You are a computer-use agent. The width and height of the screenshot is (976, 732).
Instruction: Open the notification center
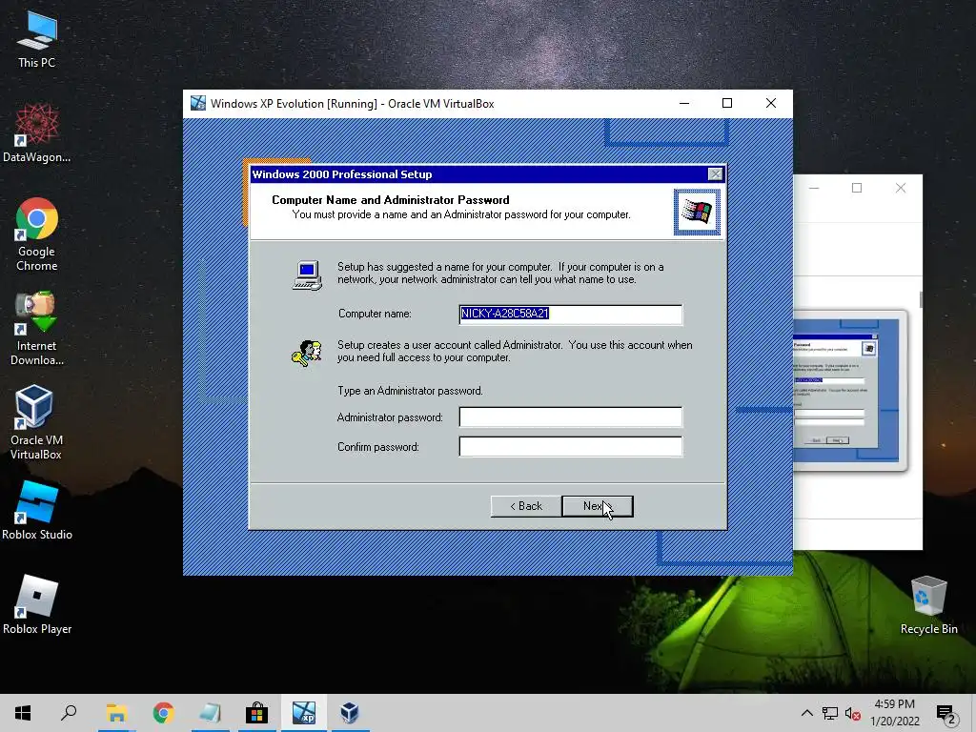click(946, 713)
